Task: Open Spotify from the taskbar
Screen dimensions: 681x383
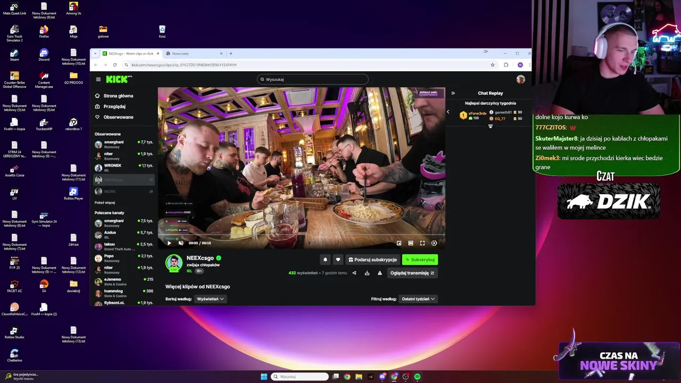Action: (417, 377)
